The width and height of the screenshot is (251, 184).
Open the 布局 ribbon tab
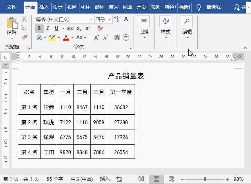pos(71,7)
